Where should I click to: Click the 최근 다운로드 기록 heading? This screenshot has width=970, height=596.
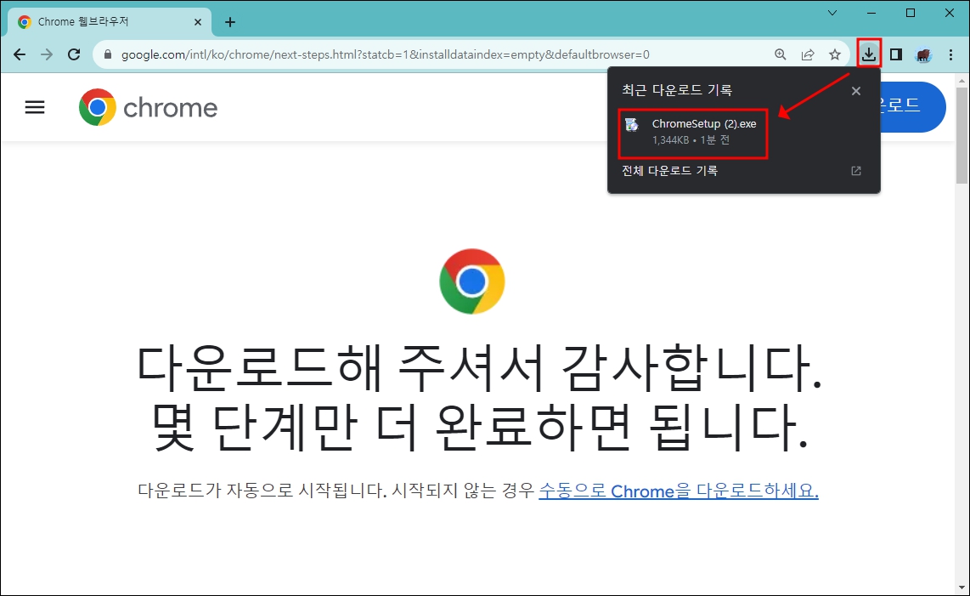[677, 90]
